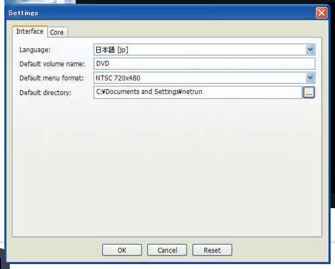The height and width of the screenshot is (269, 335).
Task: Click the 'Default menu format:' label
Action: pos(52,78)
